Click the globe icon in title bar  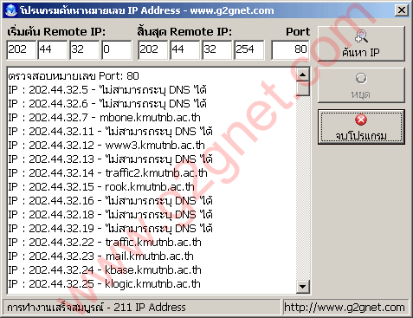(x=11, y=10)
